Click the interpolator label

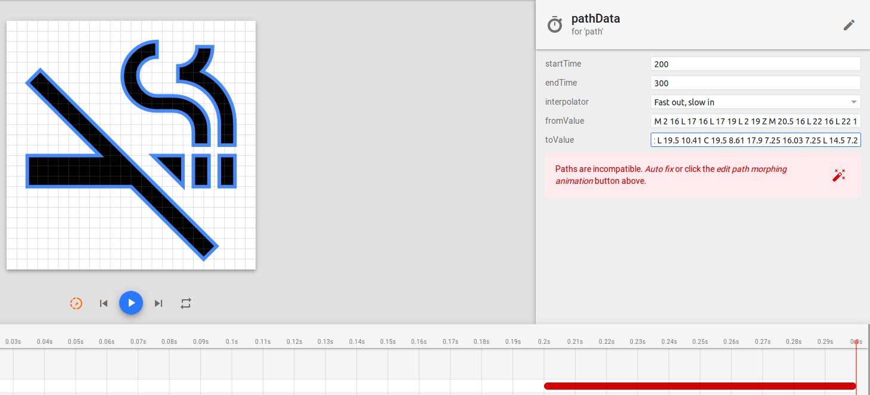pos(567,102)
